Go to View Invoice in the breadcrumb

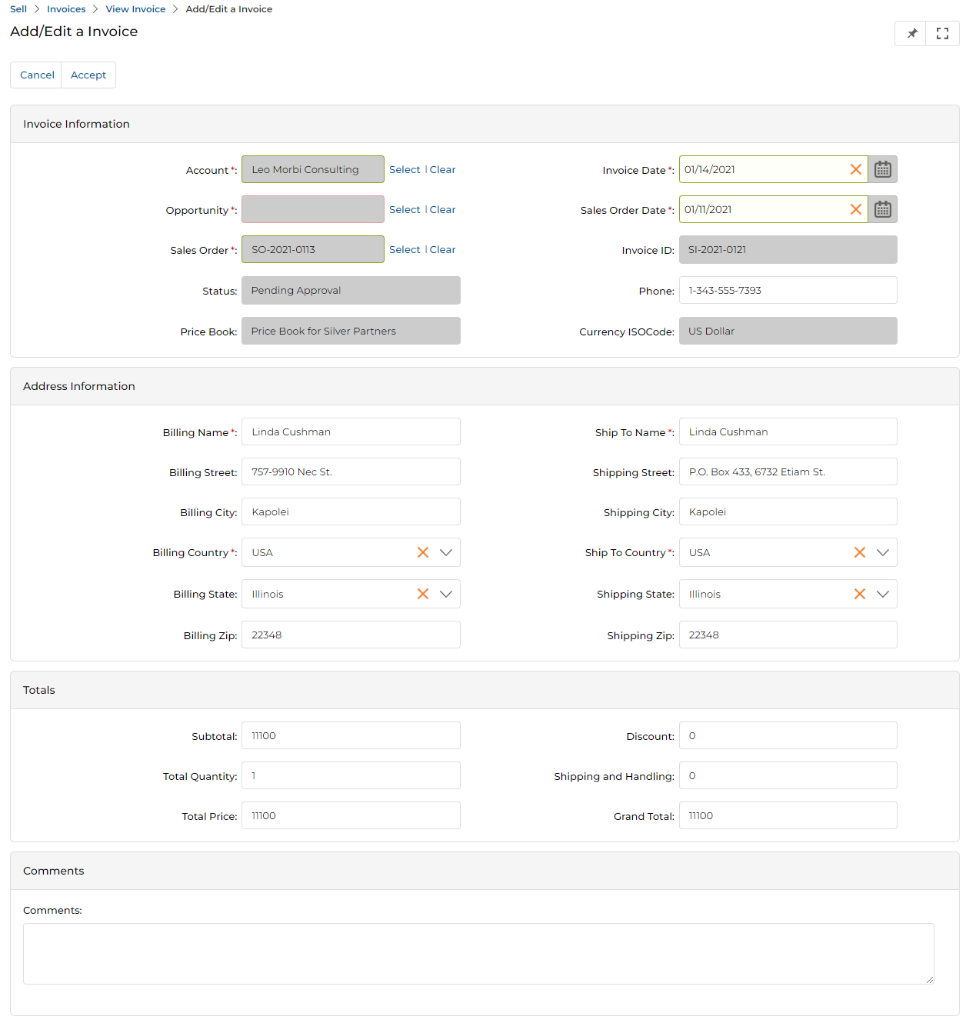(x=135, y=9)
